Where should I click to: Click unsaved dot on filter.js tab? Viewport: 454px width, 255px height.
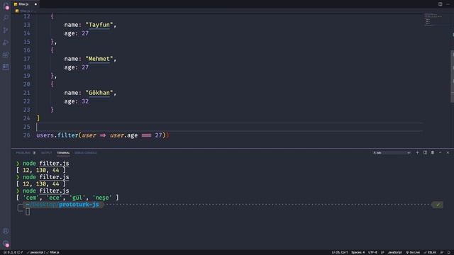coord(35,4)
